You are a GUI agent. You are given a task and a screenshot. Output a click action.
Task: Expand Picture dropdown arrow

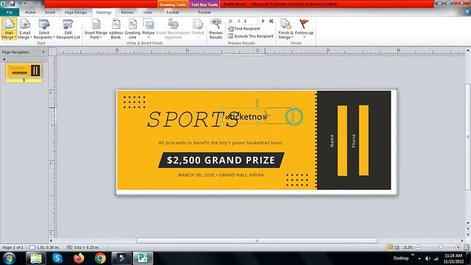[x=148, y=38]
